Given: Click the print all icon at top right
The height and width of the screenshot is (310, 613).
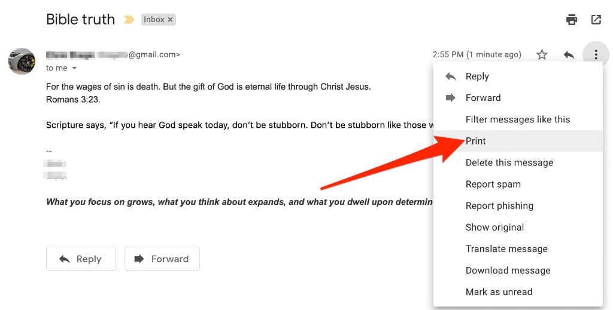Looking at the screenshot, I should pyautogui.click(x=572, y=20).
